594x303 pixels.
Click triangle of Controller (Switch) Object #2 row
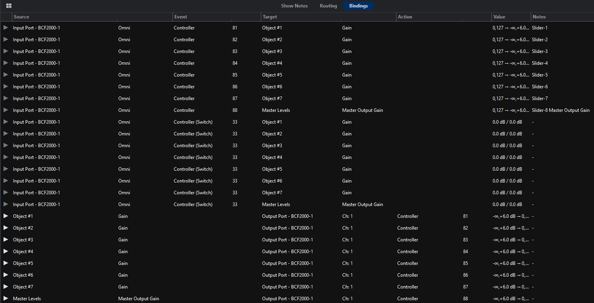[x=5, y=134]
